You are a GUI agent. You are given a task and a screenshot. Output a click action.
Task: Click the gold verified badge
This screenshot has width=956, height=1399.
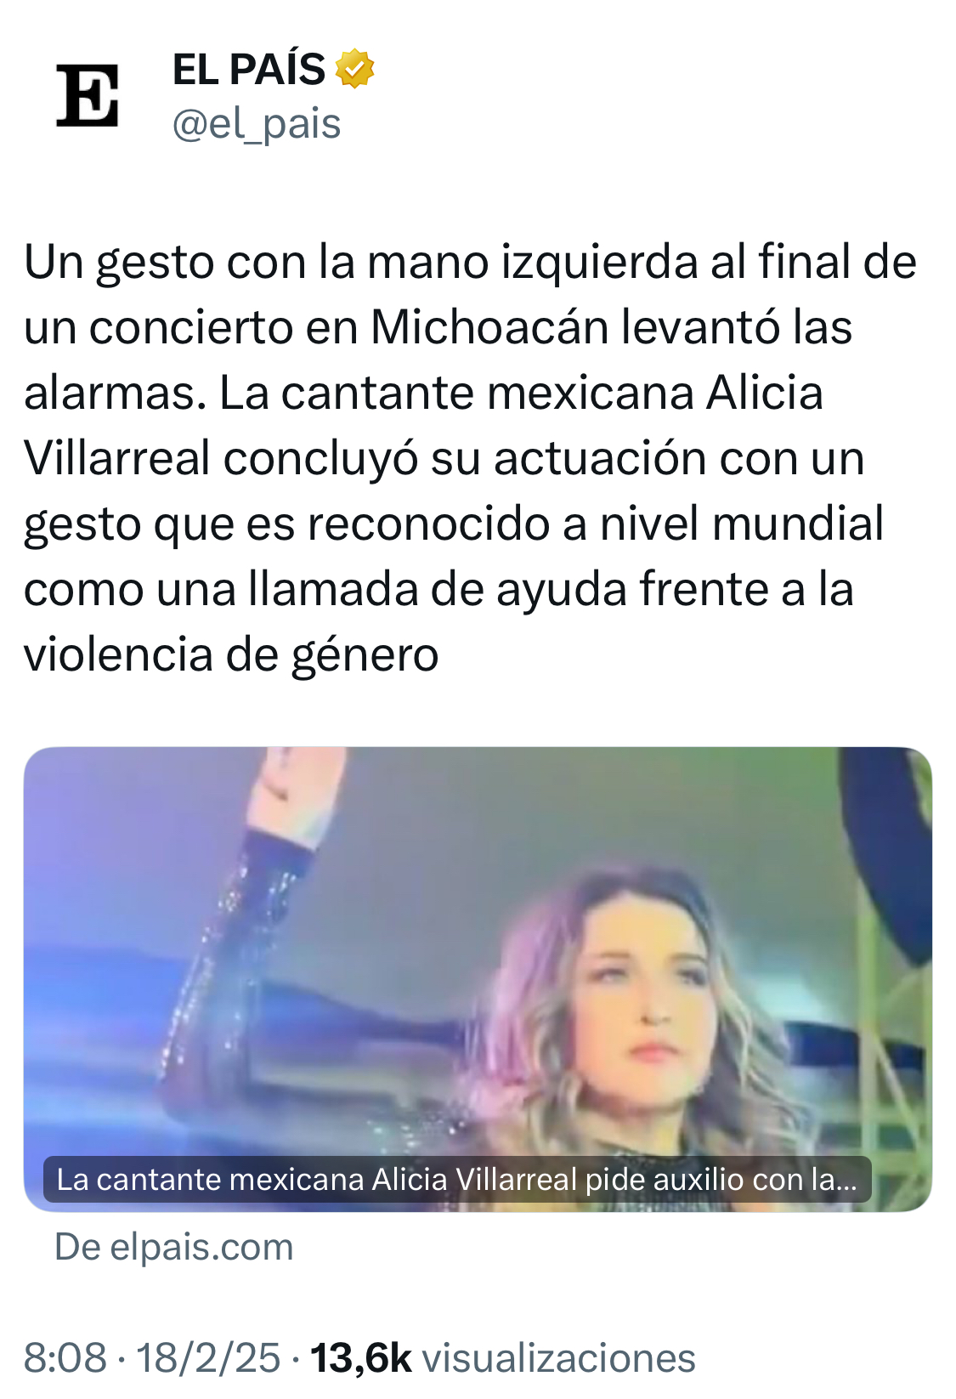(x=354, y=69)
